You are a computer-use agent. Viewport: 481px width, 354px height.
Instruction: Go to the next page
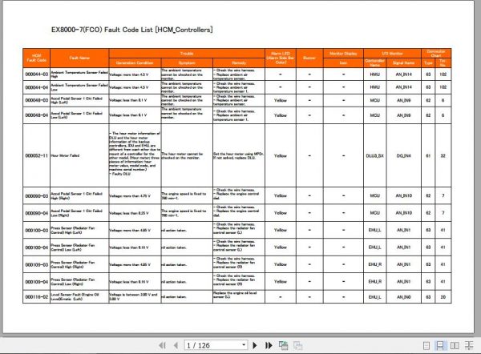tap(255, 345)
